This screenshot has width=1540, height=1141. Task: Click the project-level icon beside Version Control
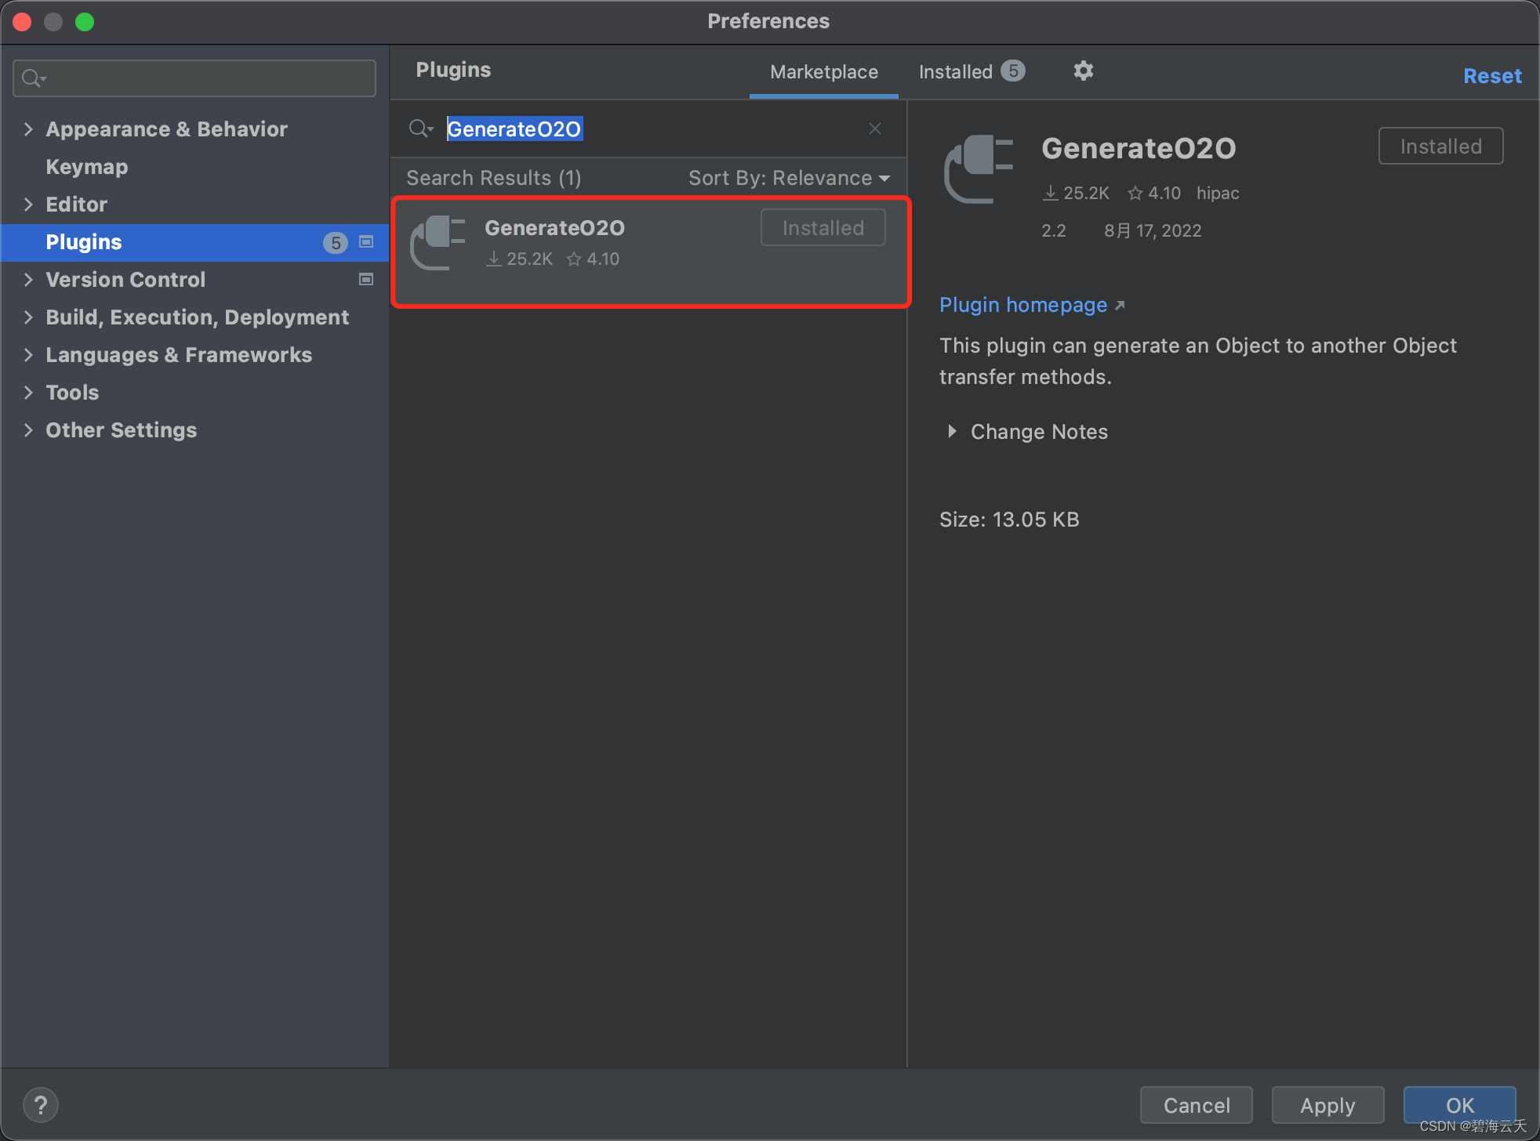[366, 280]
